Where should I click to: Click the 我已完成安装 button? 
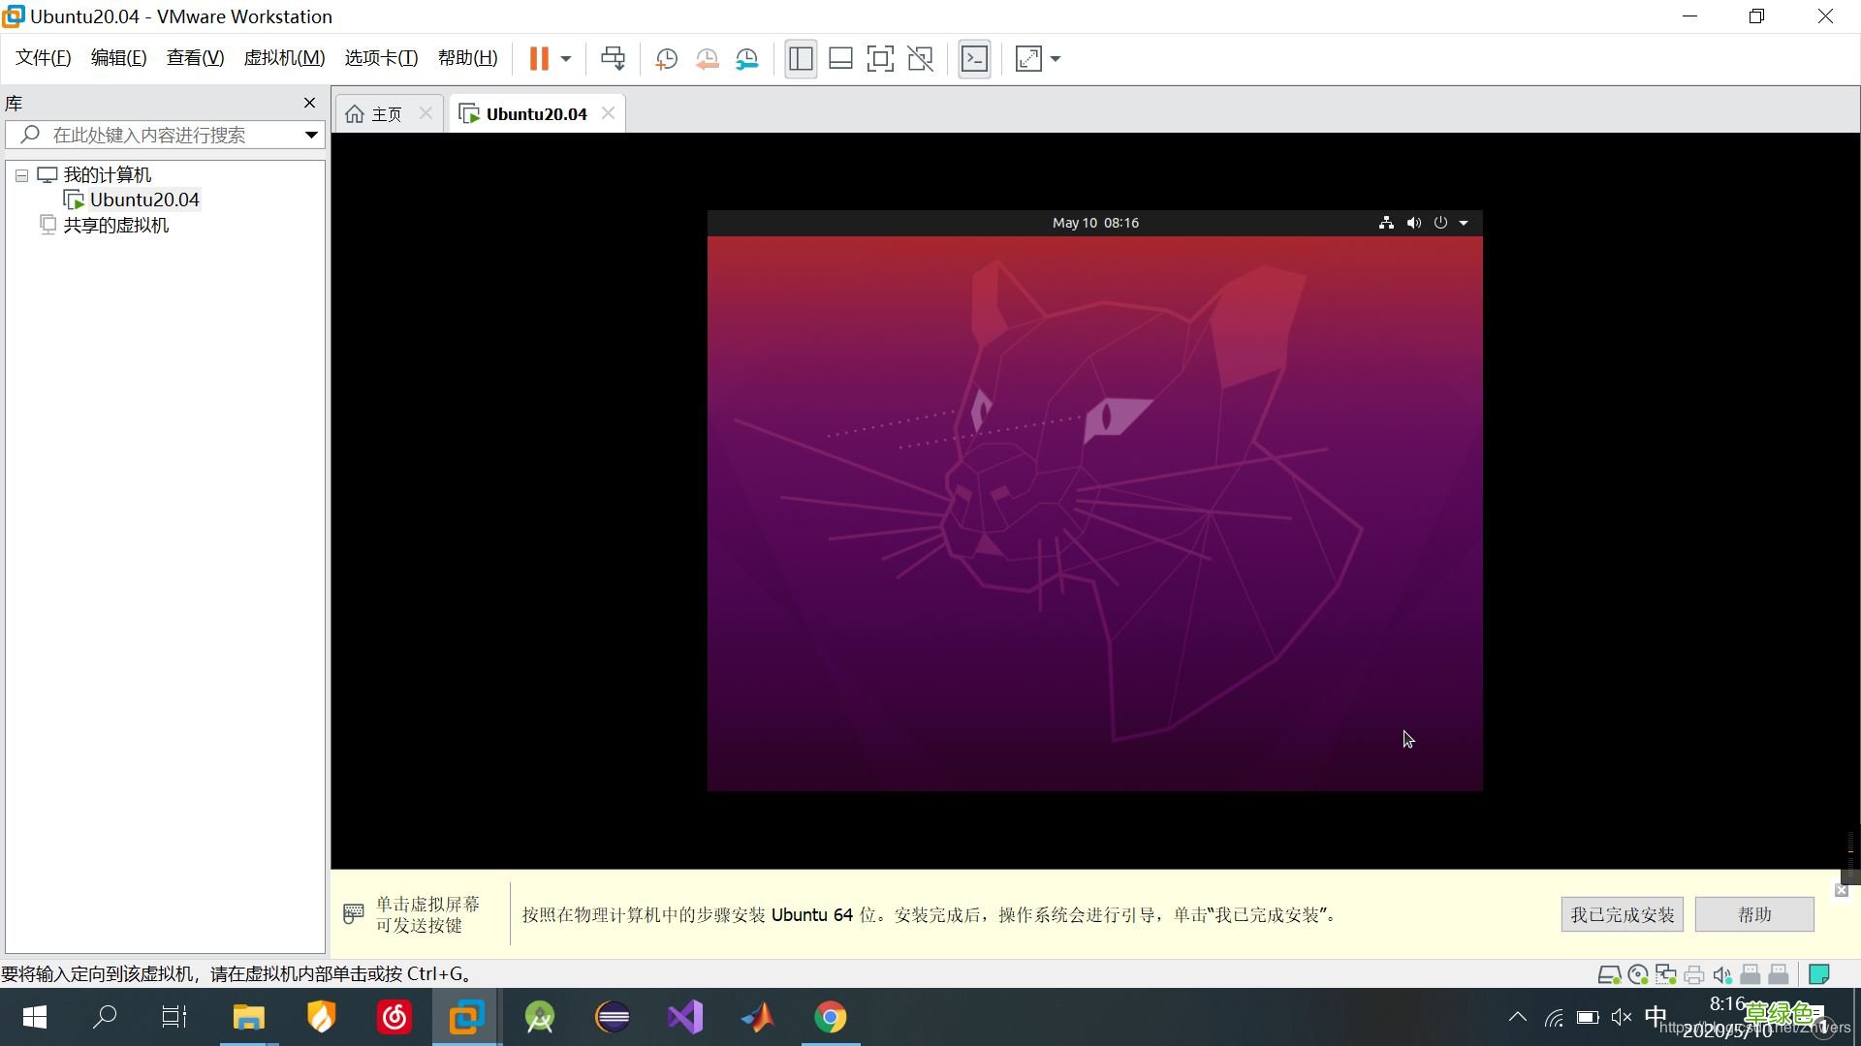tap(1622, 914)
